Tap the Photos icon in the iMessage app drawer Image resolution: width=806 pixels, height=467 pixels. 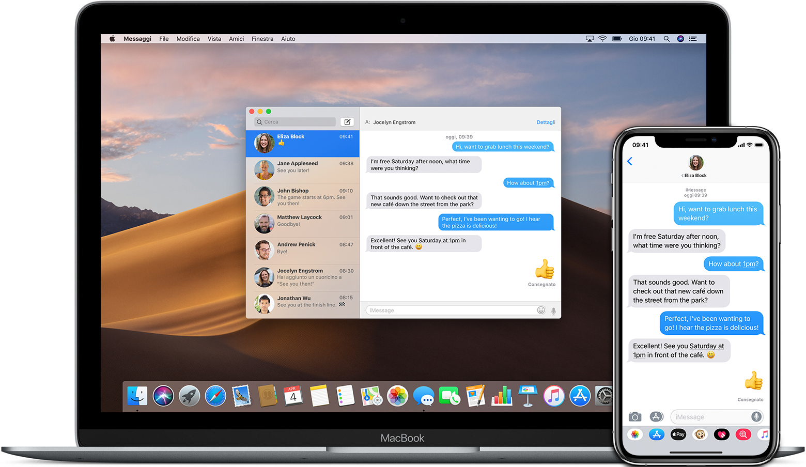[x=634, y=434]
